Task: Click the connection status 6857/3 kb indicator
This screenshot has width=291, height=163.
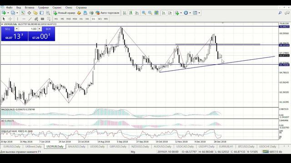Action: [x=272, y=152]
